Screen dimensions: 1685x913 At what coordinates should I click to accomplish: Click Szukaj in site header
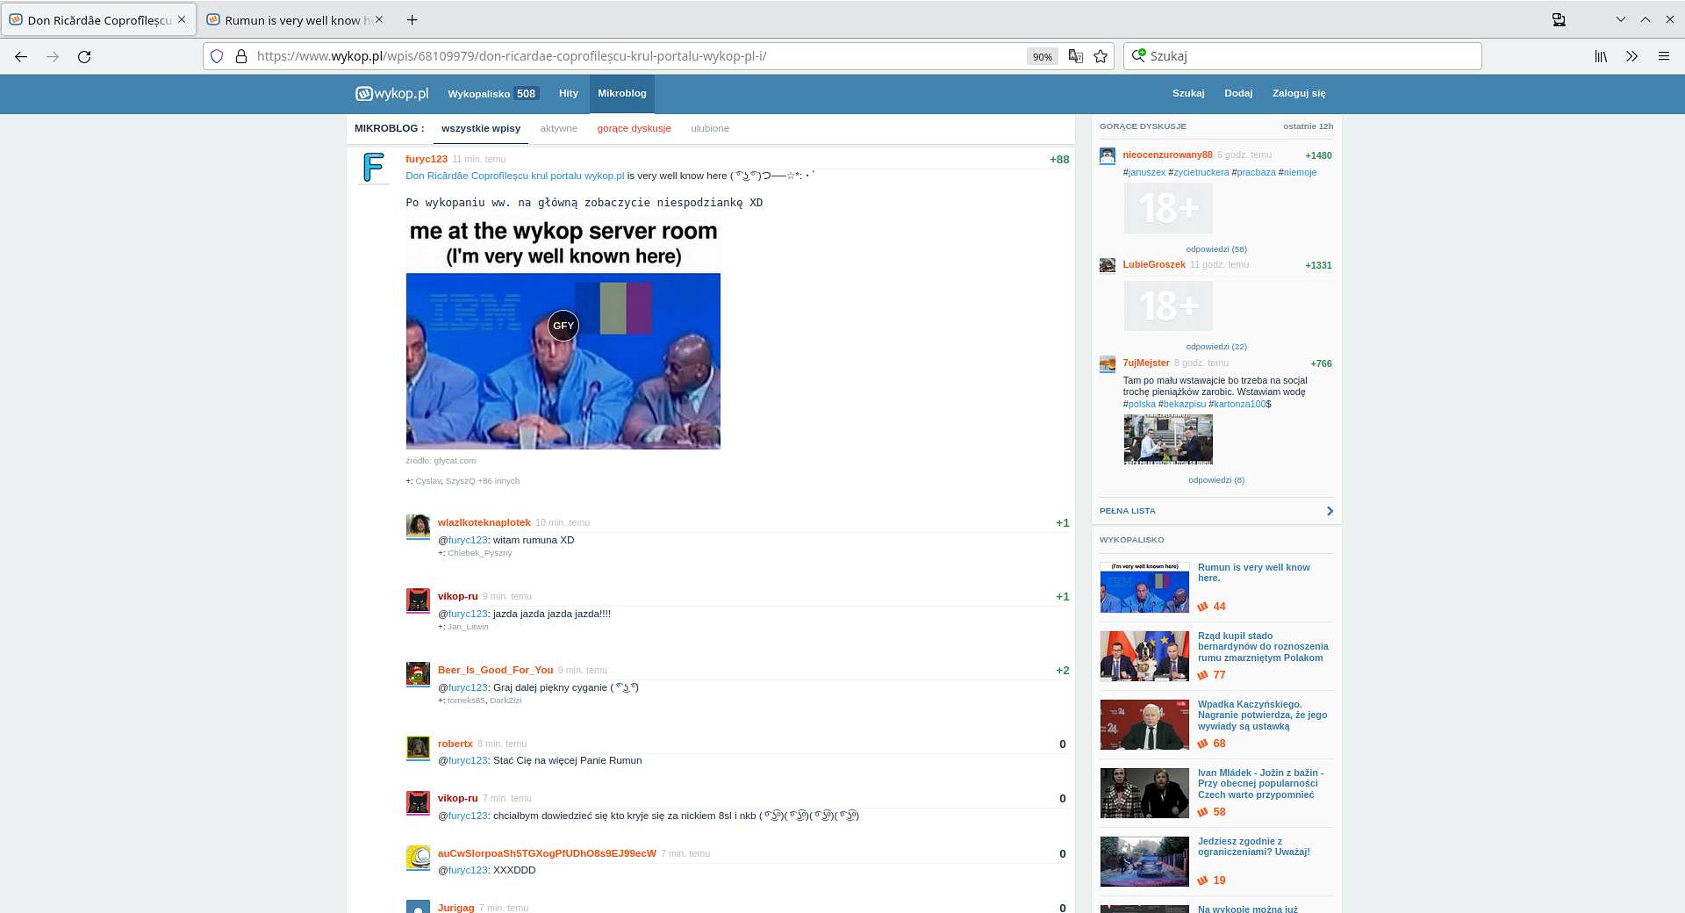click(1188, 93)
